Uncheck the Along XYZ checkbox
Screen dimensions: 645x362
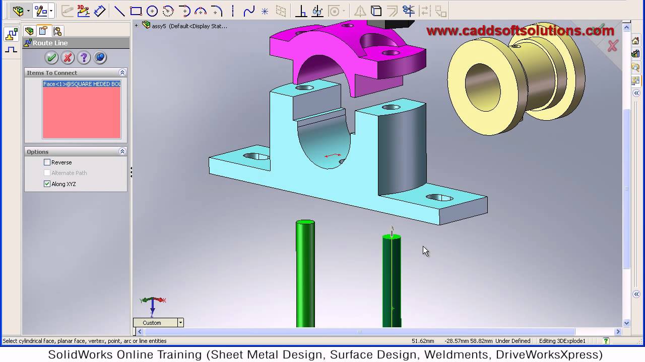pyautogui.click(x=47, y=184)
